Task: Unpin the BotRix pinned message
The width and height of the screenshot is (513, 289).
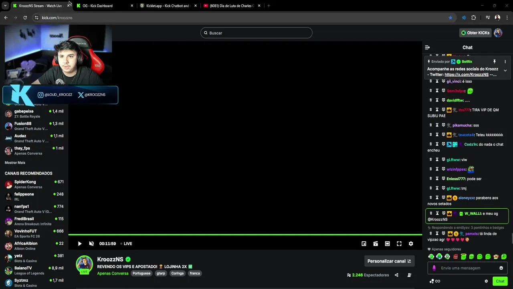Action: tap(494, 62)
